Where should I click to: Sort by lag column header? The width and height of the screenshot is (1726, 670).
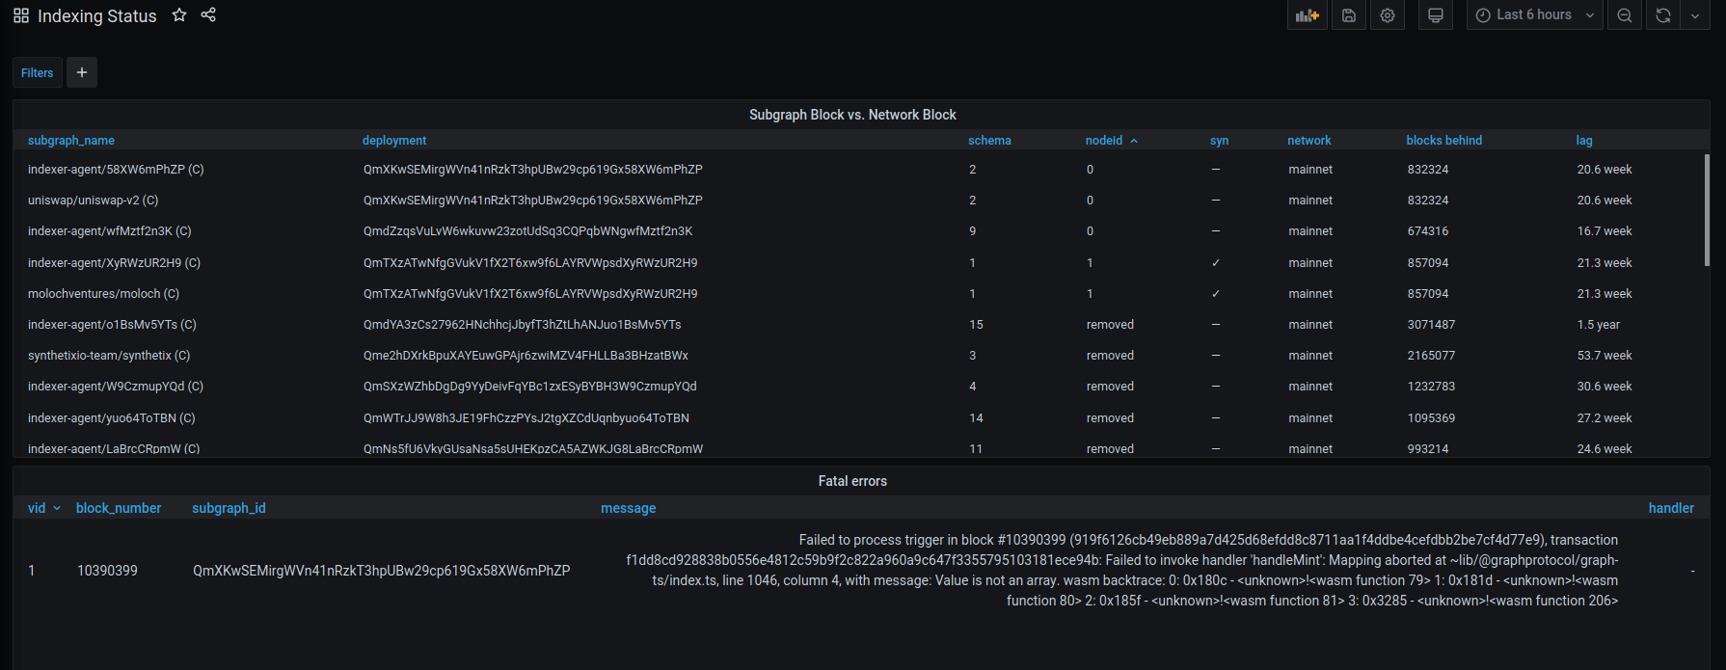[1584, 141]
